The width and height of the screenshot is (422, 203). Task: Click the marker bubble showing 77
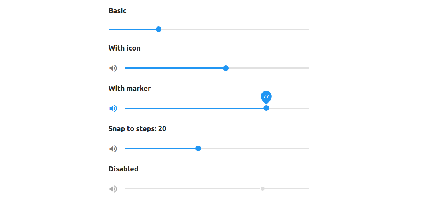(x=266, y=97)
